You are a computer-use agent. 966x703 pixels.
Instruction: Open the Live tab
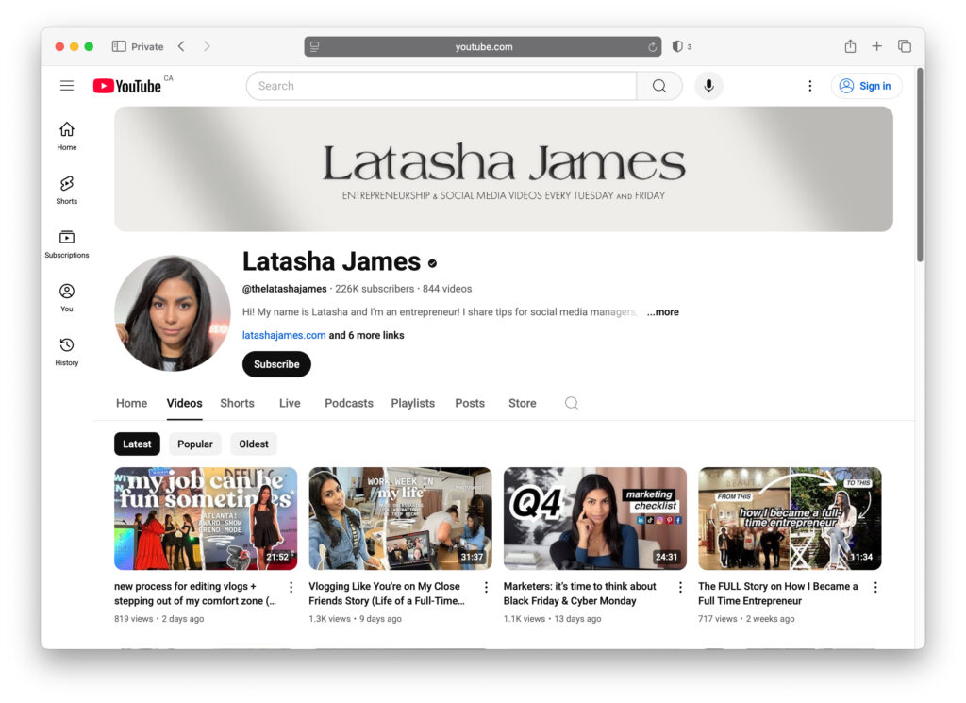[x=290, y=403]
